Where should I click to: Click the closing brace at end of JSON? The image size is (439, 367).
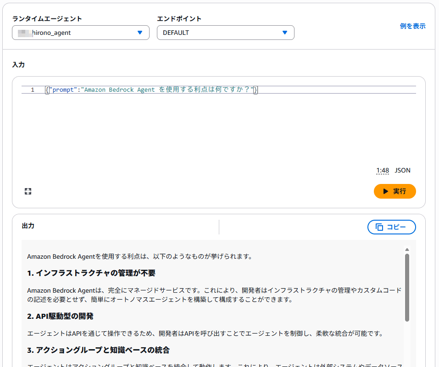point(256,90)
